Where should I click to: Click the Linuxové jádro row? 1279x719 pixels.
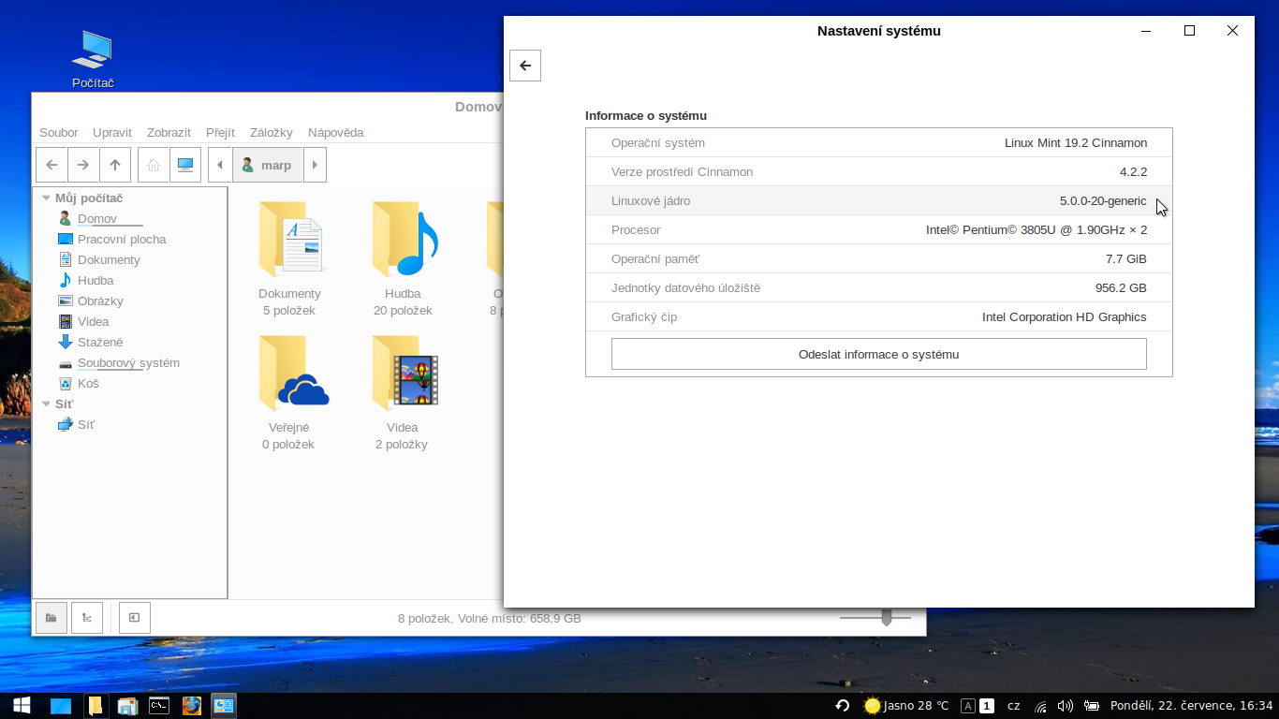878,201
